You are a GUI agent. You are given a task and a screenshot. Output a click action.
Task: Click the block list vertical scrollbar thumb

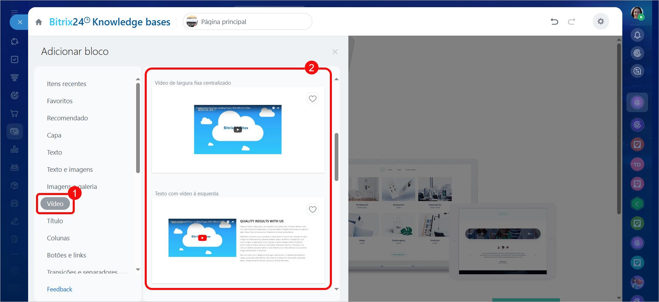(336, 157)
